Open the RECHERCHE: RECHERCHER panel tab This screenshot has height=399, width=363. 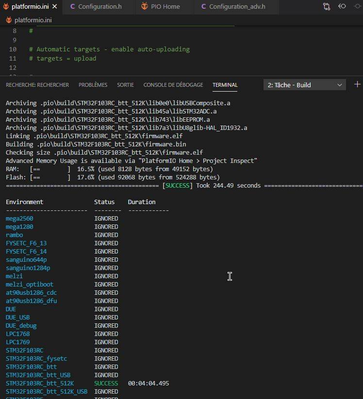(x=37, y=85)
